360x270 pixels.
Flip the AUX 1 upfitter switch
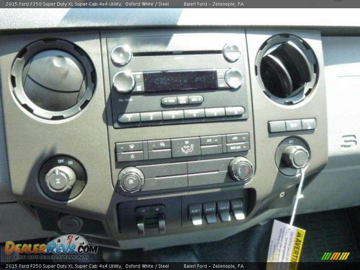[x=195, y=213]
